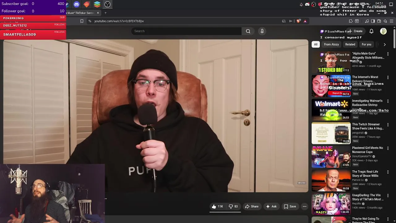Open the OBS Studio taskbar icon
396x223 pixels.
[107, 4]
